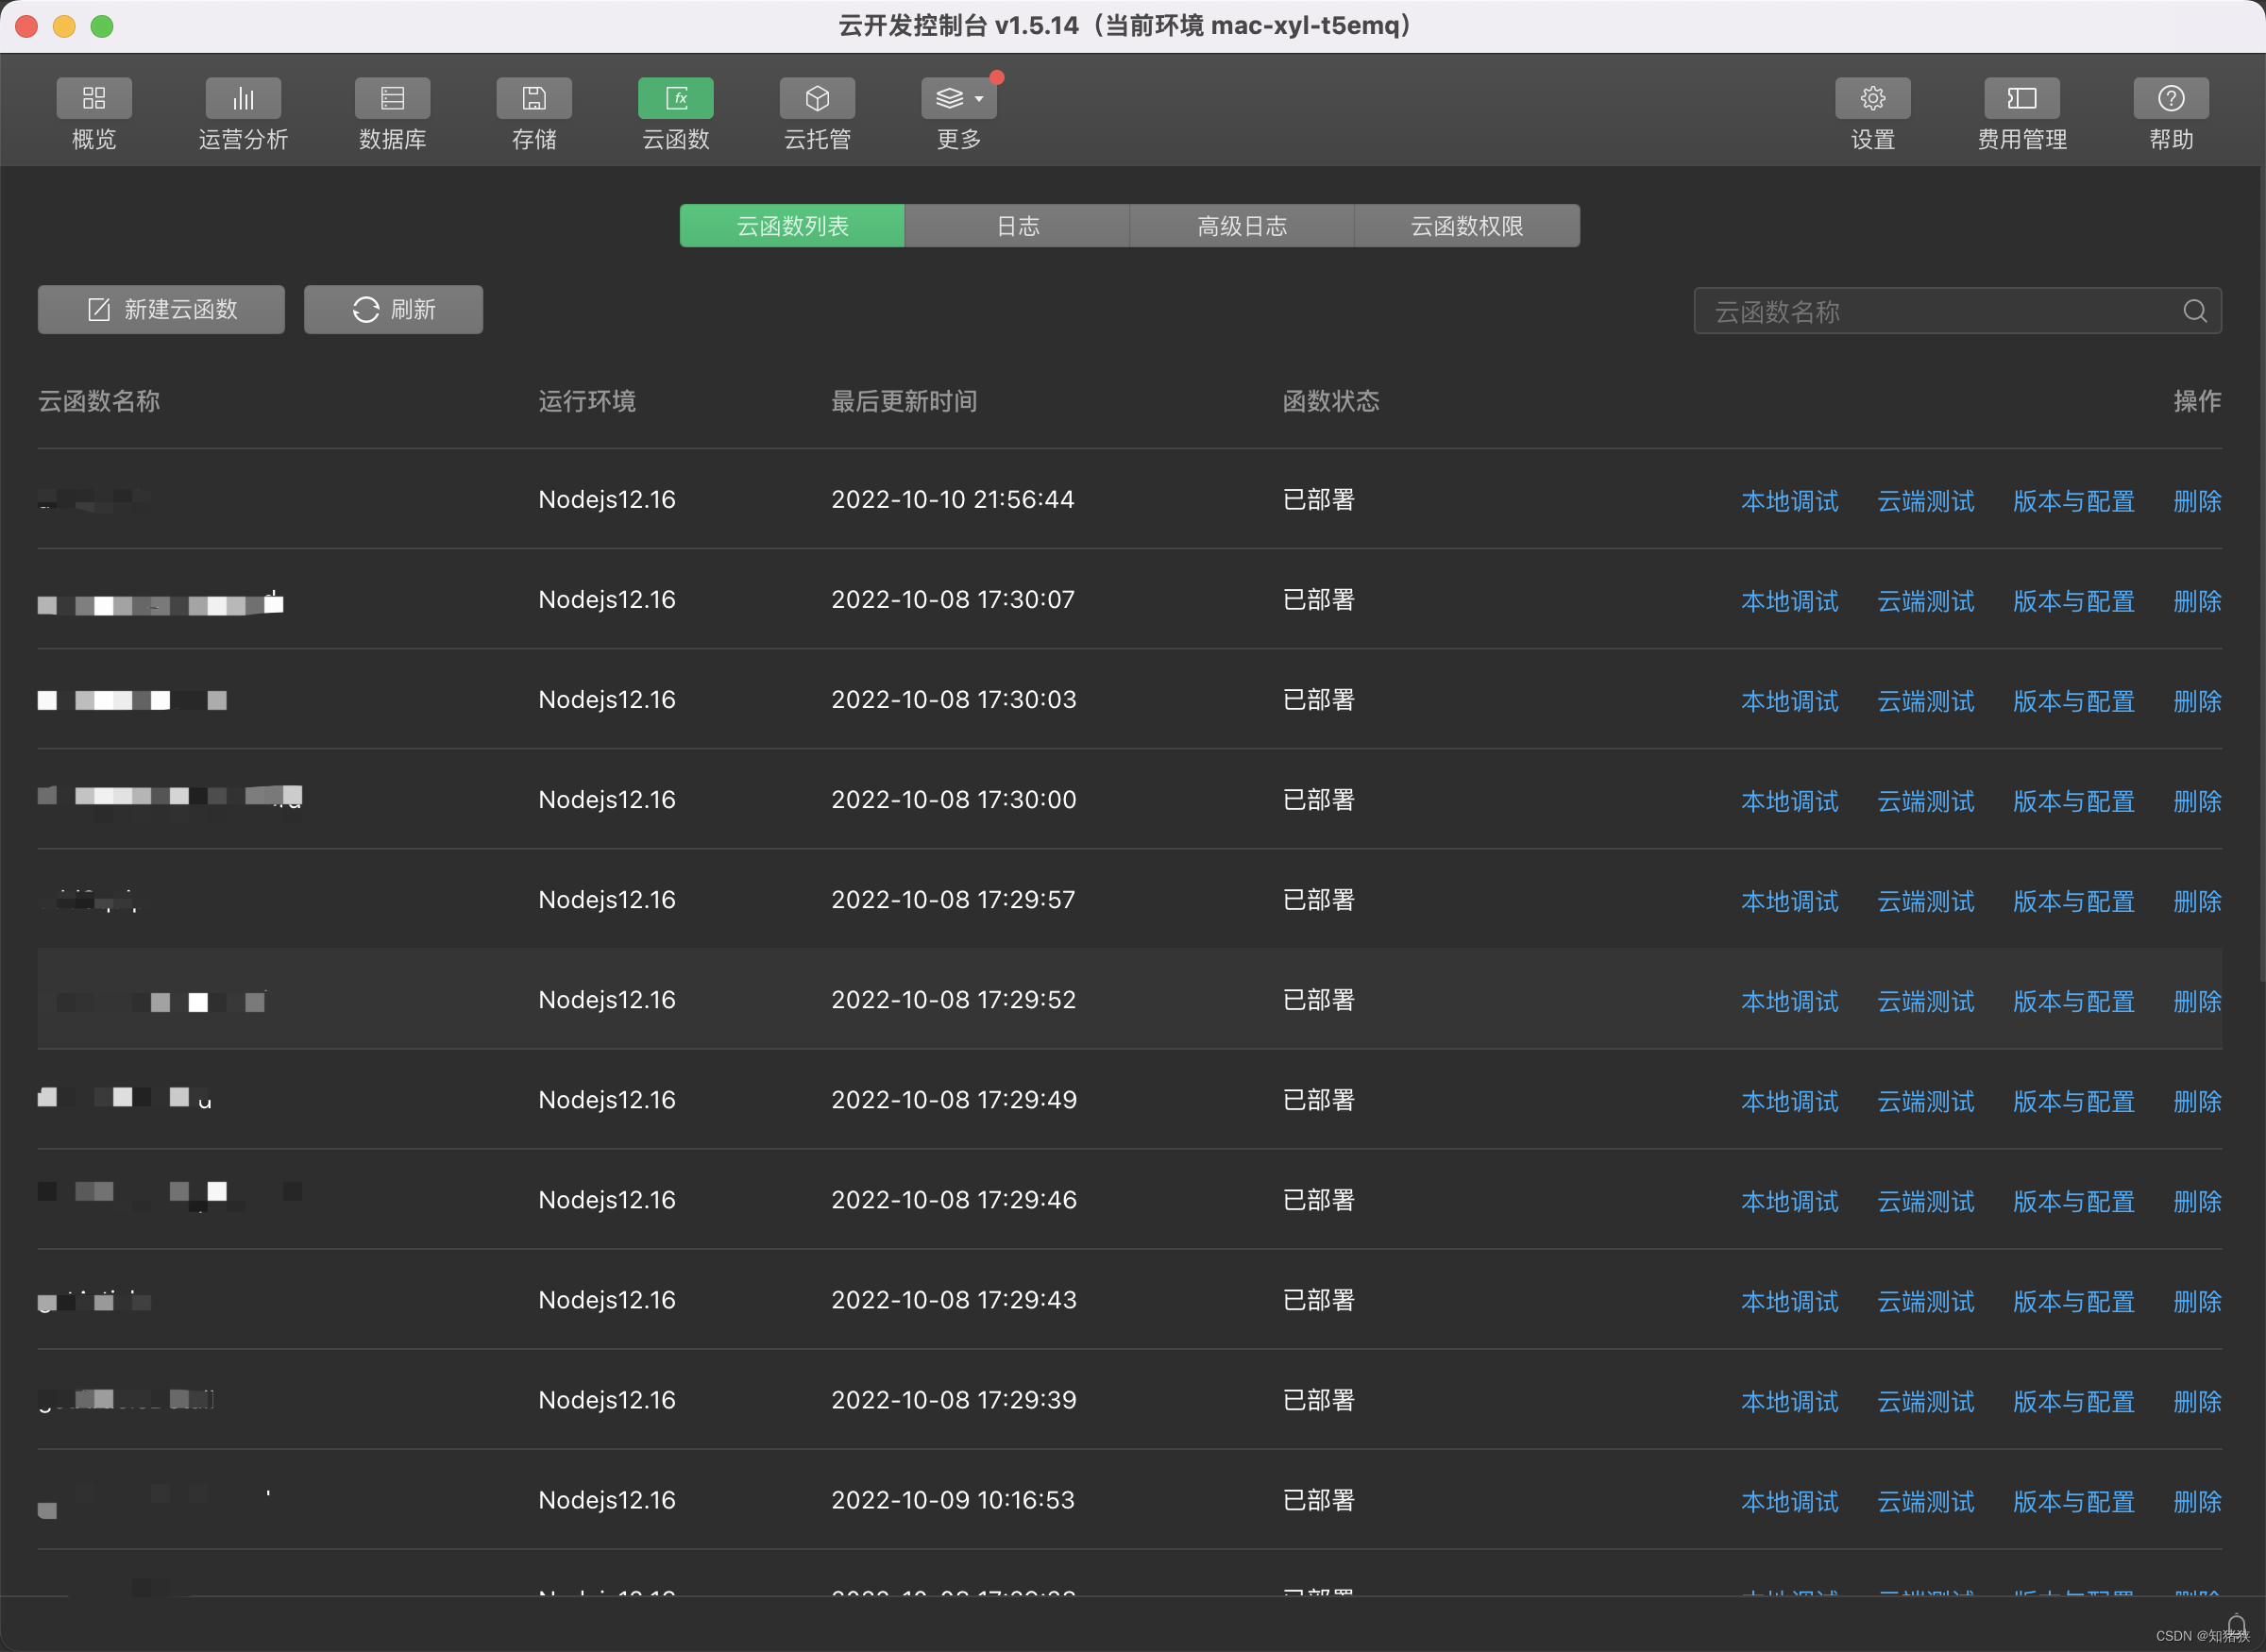Click 本地调试 for the 17:29:52 row
This screenshot has height=1652, width=2266.
click(x=1789, y=1001)
